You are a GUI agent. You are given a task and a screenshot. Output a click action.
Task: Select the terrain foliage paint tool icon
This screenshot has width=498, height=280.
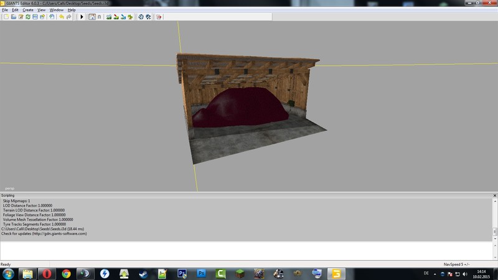[x=131, y=17]
